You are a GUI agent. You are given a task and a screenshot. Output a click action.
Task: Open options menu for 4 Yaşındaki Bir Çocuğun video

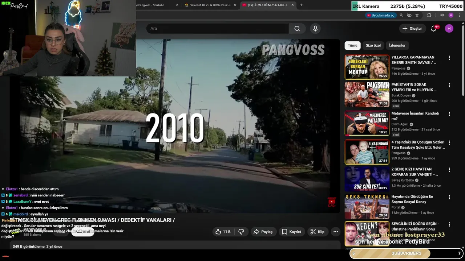pos(449,143)
